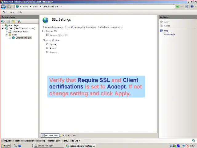Click the Cancel icon in Actions pane
Viewport: 197px width, 148px height.
[x=161, y=26]
